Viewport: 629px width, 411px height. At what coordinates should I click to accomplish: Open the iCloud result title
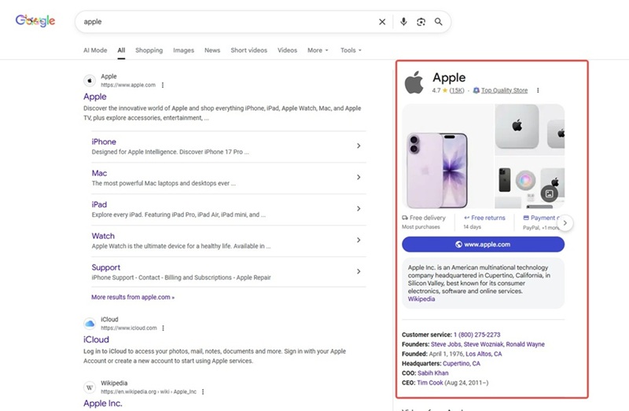(96, 339)
